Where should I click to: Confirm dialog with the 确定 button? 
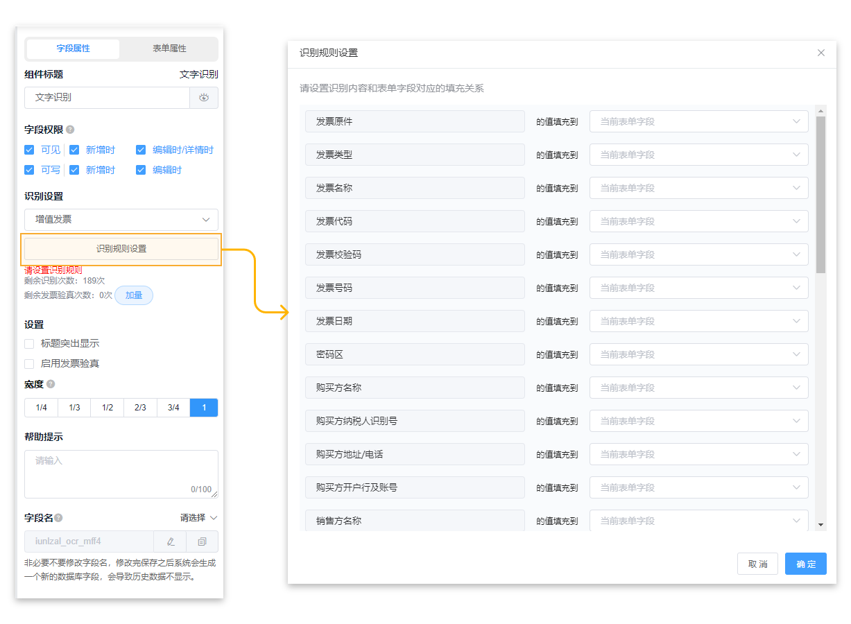(x=805, y=564)
